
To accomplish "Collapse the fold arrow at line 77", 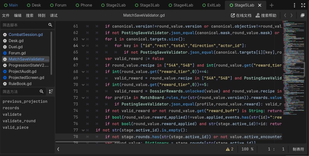I will 83,130.
